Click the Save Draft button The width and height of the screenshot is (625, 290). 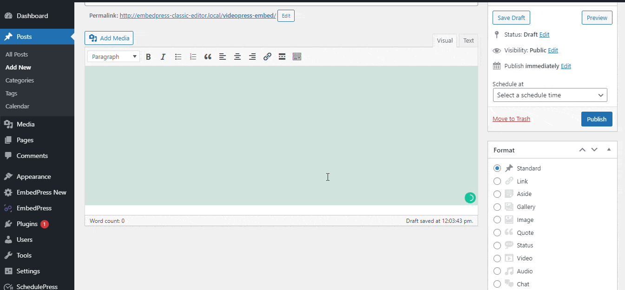(511, 18)
